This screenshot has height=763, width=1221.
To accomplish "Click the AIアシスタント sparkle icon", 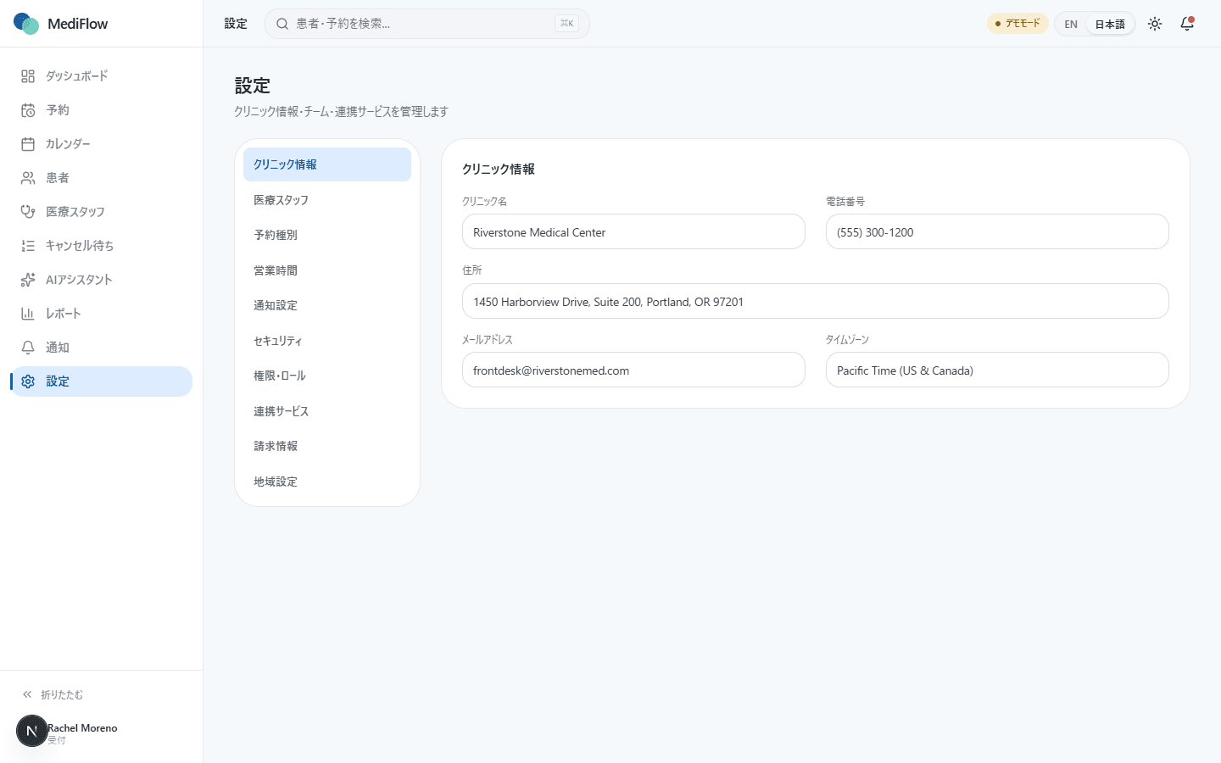I will (x=28, y=280).
